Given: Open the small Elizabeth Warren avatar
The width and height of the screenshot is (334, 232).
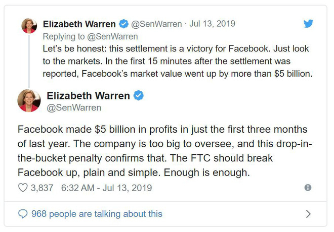Looking at the screenshot, I should click(x=29, y=25).
